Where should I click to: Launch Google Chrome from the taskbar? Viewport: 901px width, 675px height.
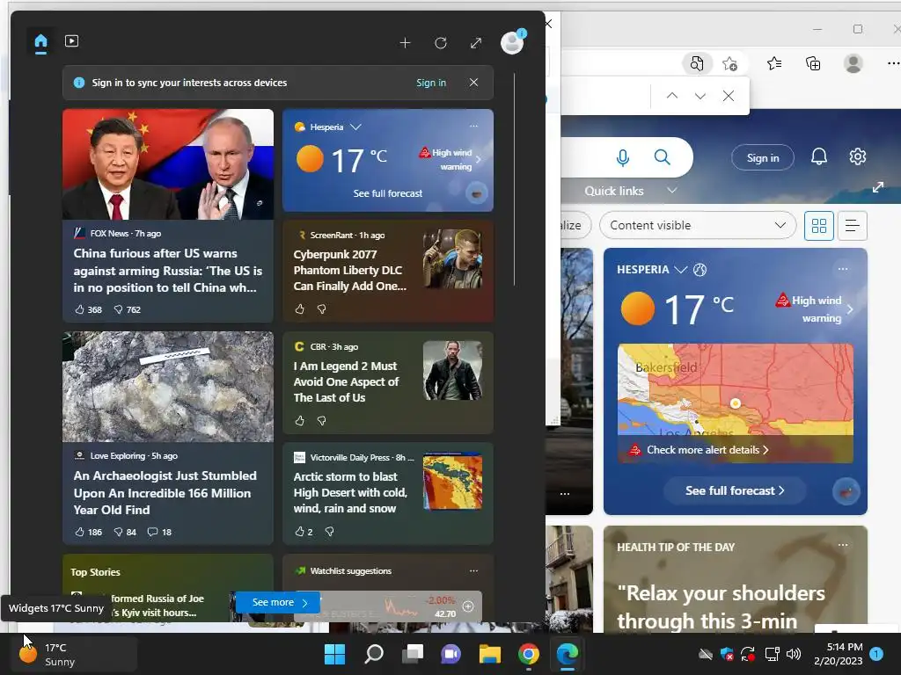(x=529, y=654)
